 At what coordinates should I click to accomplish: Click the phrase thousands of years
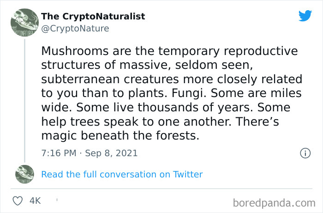click(195, 108)
